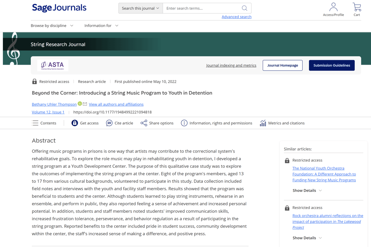371x247 pixels.
Task: Click the Get access lock icon
Action: (75, 123)
